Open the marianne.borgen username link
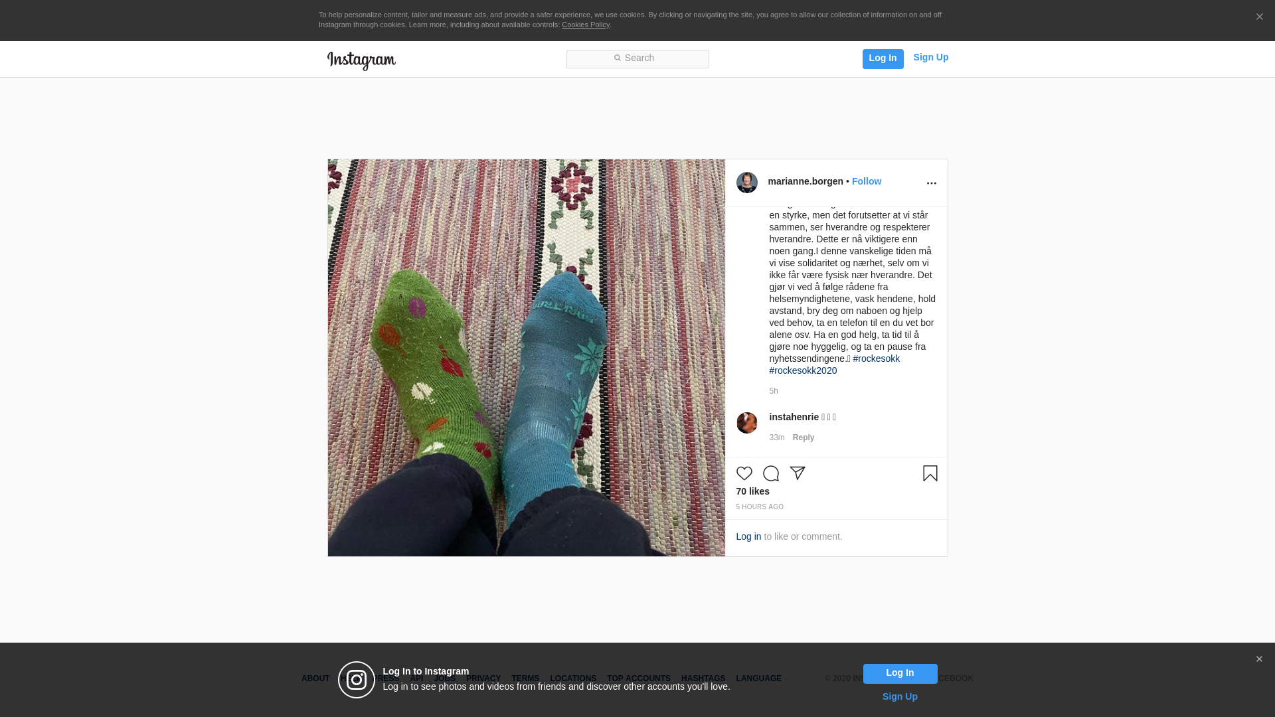The width and height of the screenshot is (1275, 717). pyautogui.click(x=805, y=181)
